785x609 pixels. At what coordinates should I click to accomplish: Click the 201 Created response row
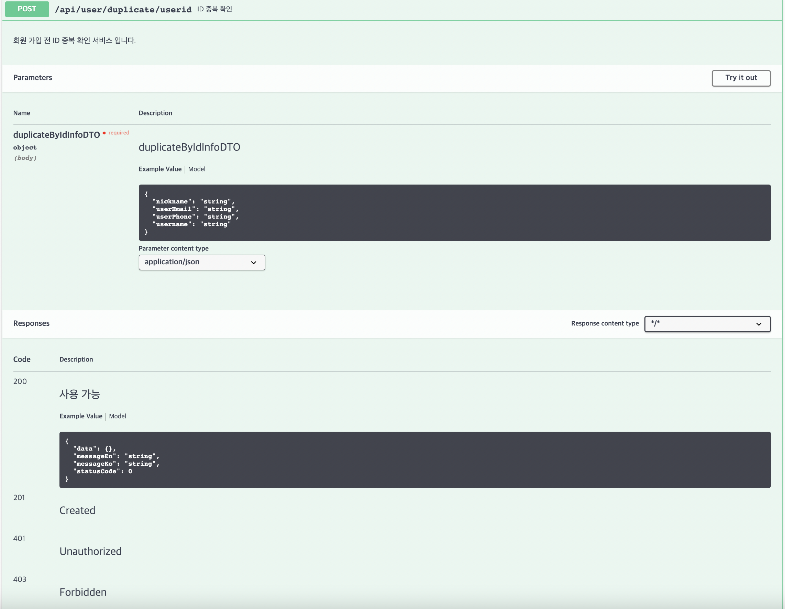pyautogui.click(x=77, y=510)
